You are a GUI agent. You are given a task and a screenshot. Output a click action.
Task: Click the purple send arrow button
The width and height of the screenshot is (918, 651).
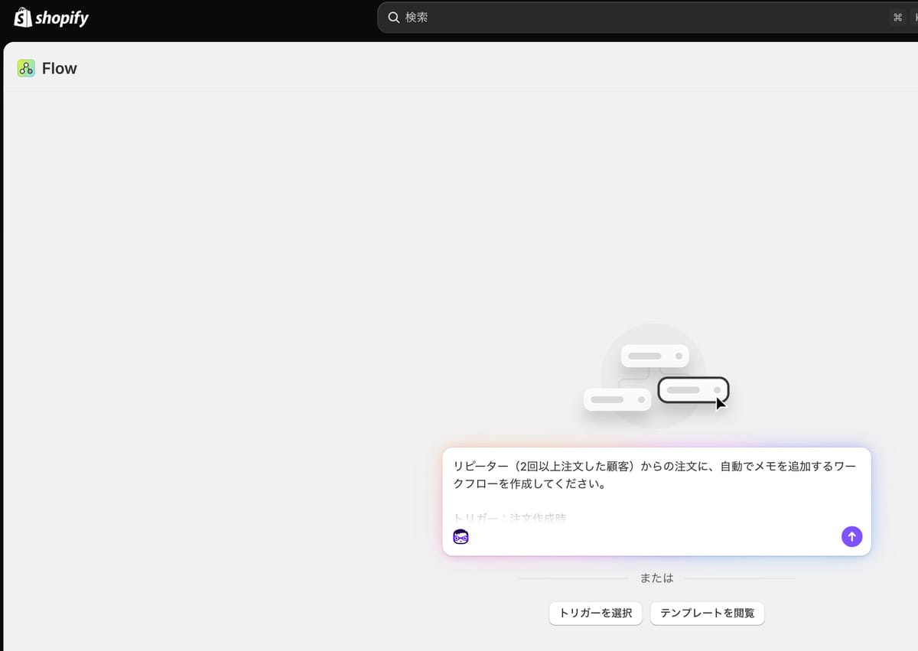coord(851,536)
